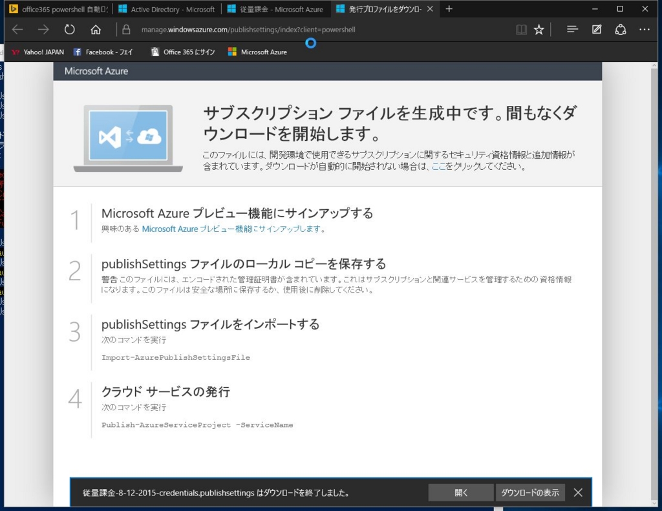The height and width of the screenshot is (511, 662).
Task: Go forward in browser history
Action: pos(43,30)
